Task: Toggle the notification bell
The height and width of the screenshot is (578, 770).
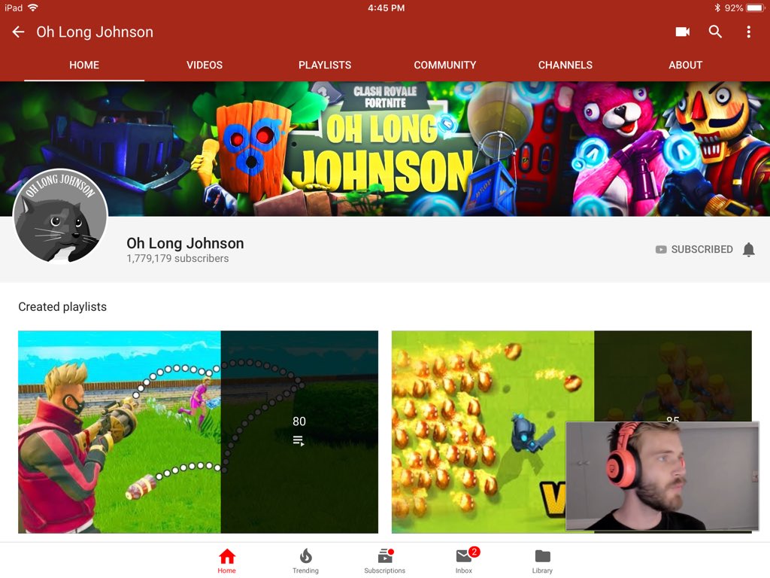Action: [x=748, y=250]
